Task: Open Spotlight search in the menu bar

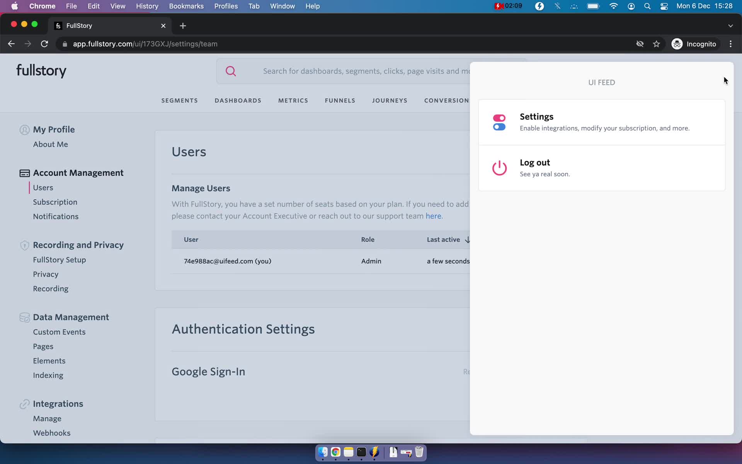Action: tap(647, 6)
